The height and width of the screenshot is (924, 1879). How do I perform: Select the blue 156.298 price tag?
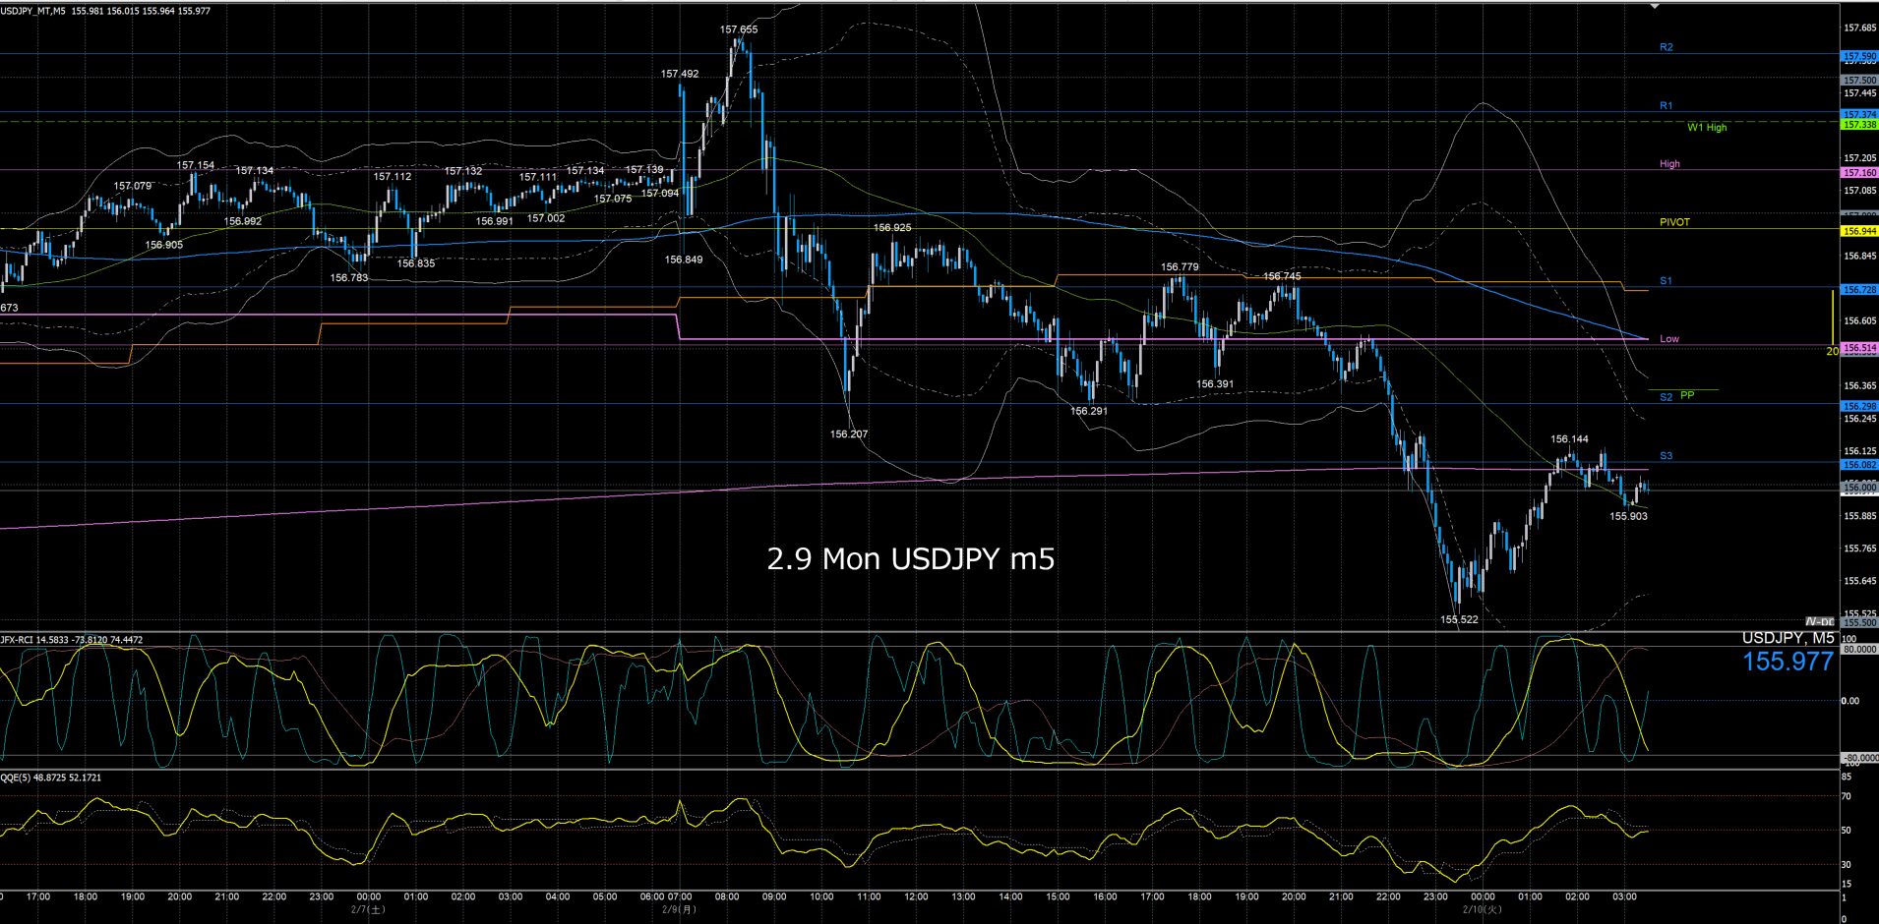point(1858,406)
